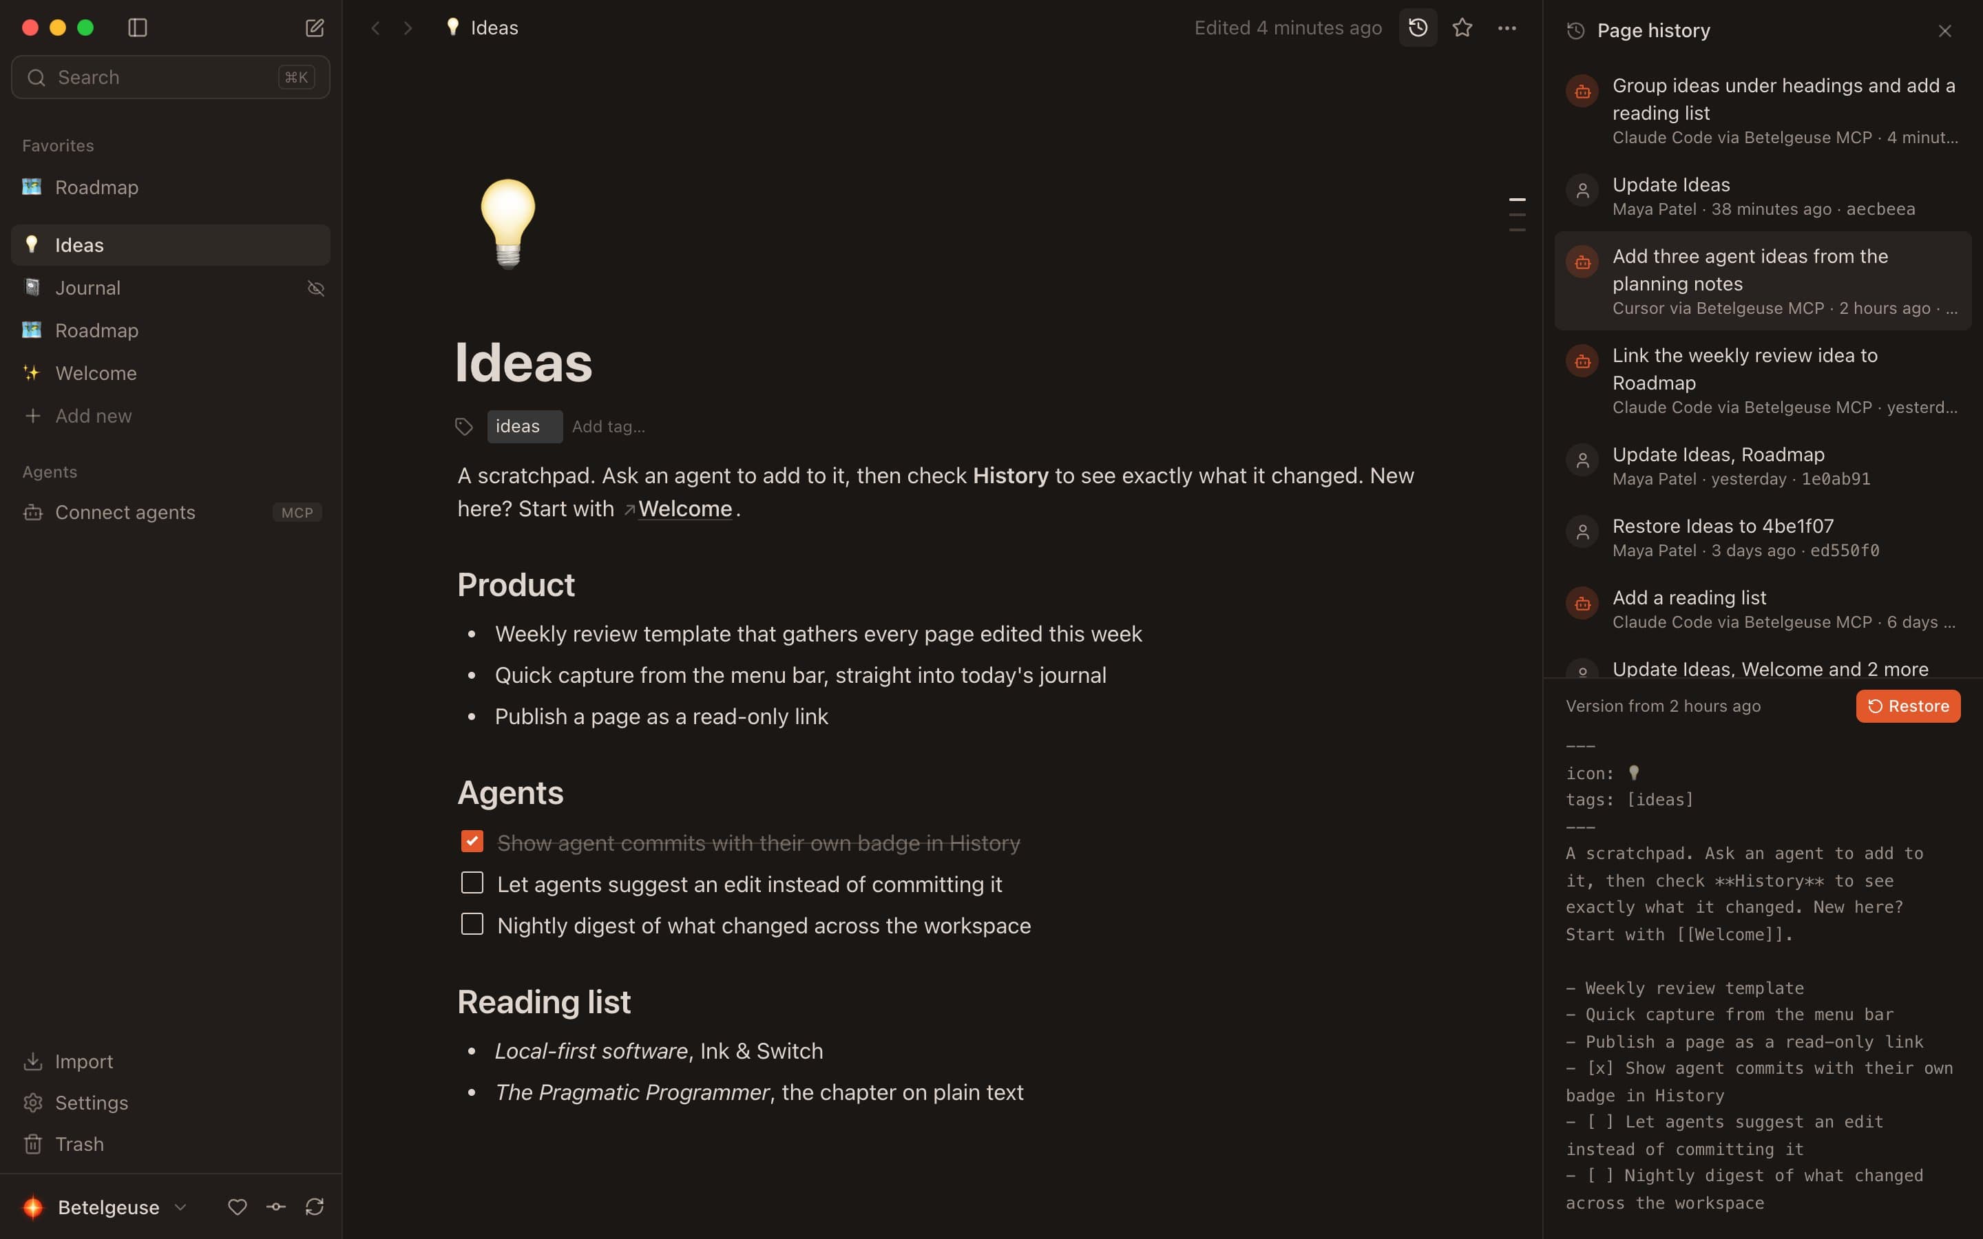This screenshot has height=1239, width=1983.
Task: Open page history clock icon
Action: 1418,28
